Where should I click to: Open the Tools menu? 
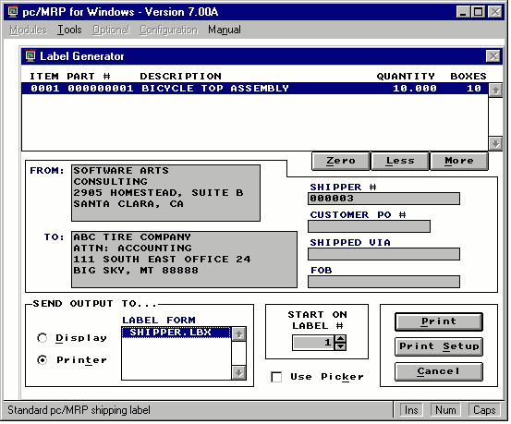point(69,30)
